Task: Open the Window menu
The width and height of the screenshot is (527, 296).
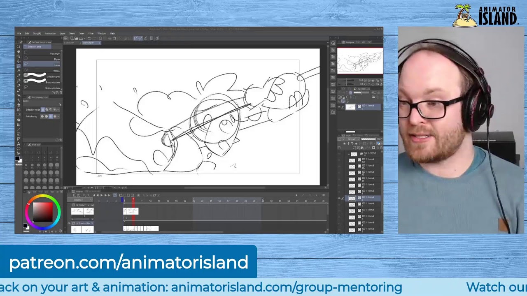Action: pos(102,33)
